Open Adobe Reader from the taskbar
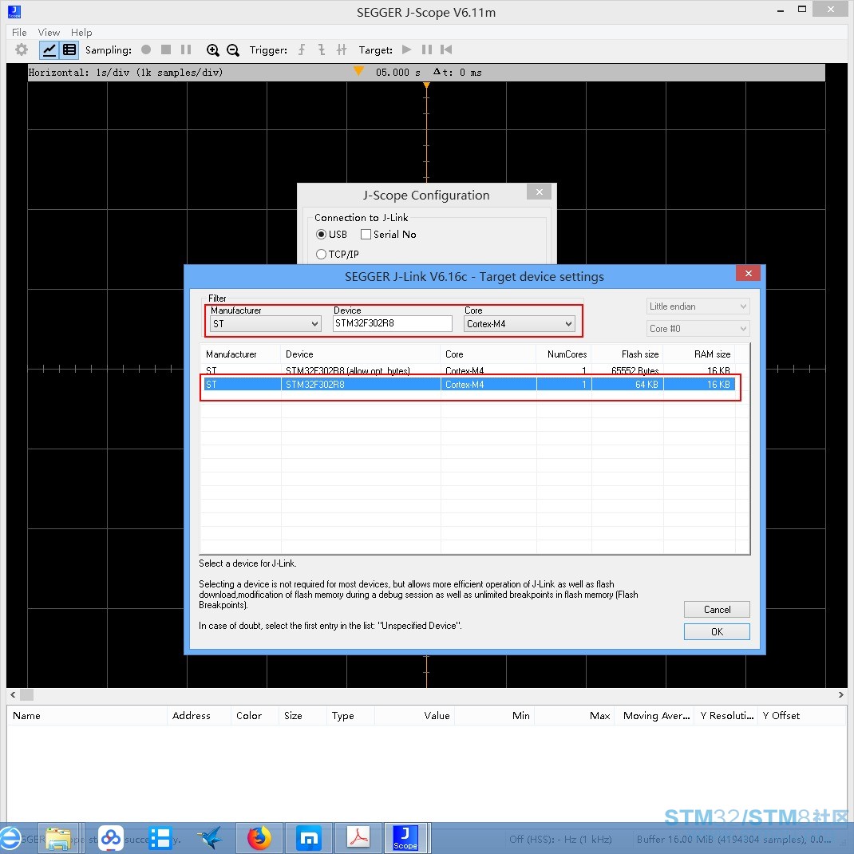The width and height of the screenshot is (854, 854). [x=358, y=838]
